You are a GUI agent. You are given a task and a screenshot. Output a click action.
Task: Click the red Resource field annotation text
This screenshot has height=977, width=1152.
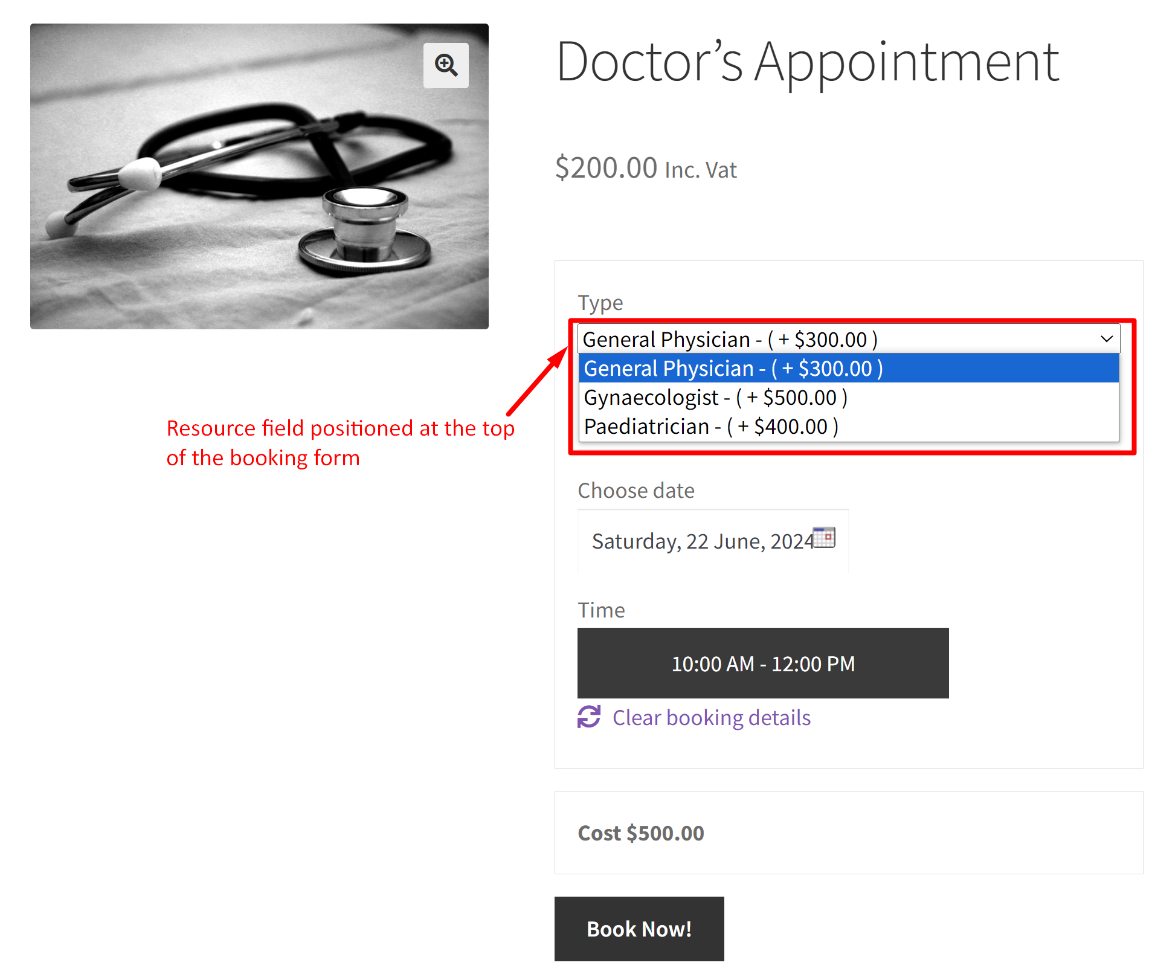(x=339, y=443)
